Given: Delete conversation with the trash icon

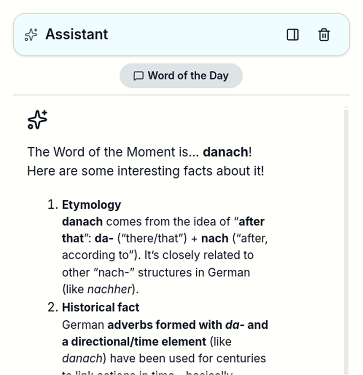Looking at the screenshot, I should tap(324, 35).
